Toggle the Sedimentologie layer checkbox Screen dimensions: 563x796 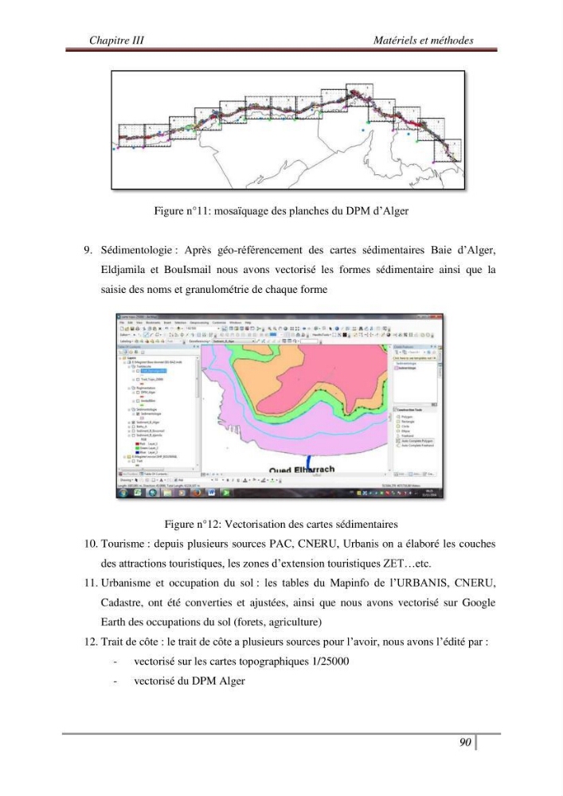pyautogui.click(x=138, y=414)
